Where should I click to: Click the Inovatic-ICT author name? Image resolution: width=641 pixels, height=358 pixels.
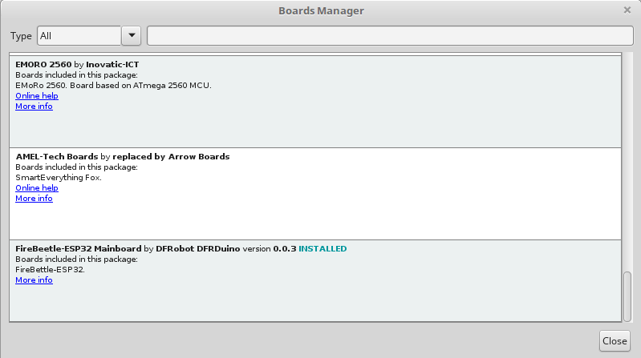coord(112,65)
